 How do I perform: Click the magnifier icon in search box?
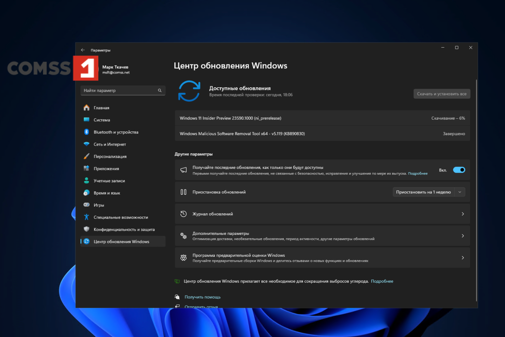(x=160, y=90)
